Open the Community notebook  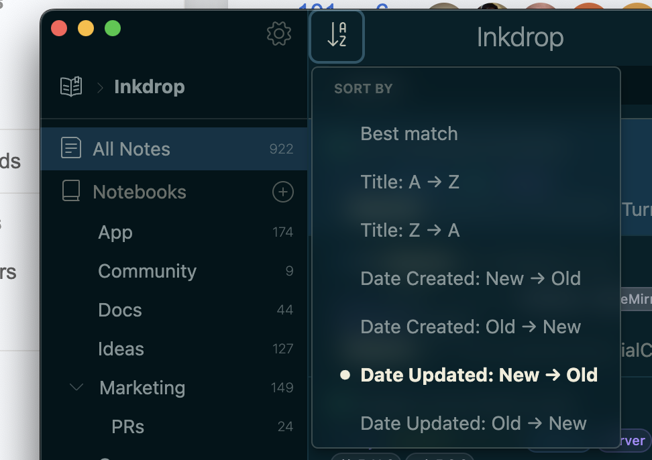click(174, 271)
